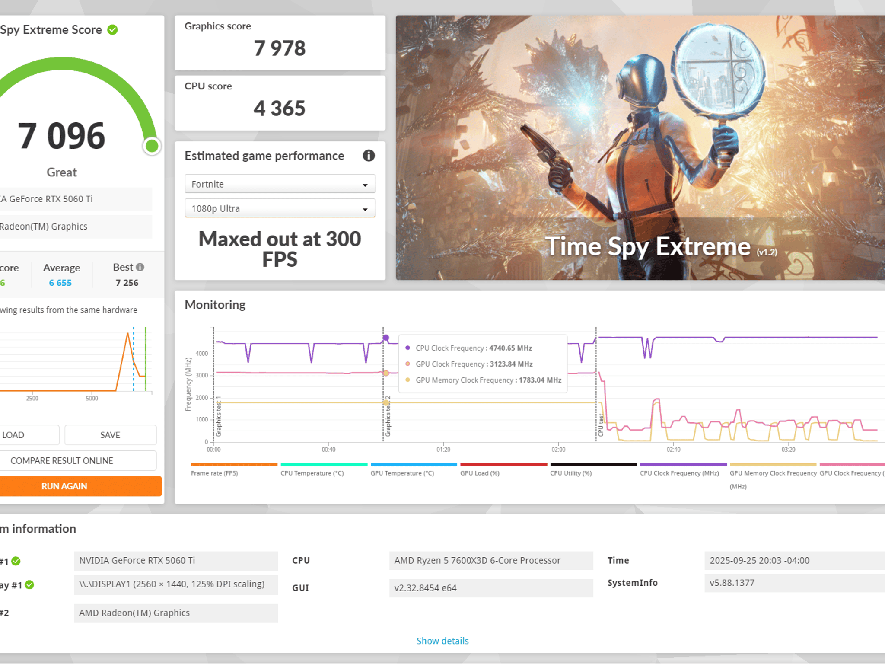Click the Show details link

click(x=442, y=641)
